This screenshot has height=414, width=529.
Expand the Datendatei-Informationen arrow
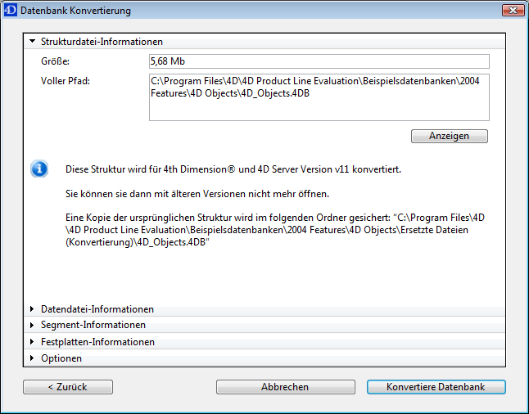click(x=32, y=309)
